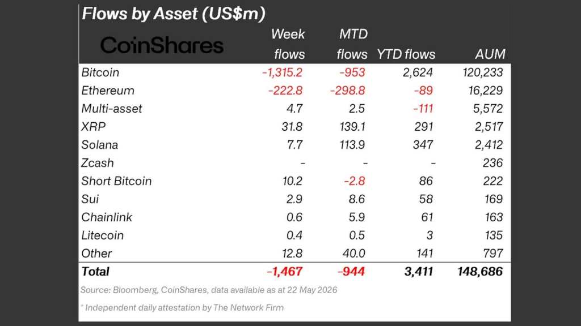Select the Solana MTD flows value 113.9
The height and width of the screenshot is (326, 581).
coord(352,145)
